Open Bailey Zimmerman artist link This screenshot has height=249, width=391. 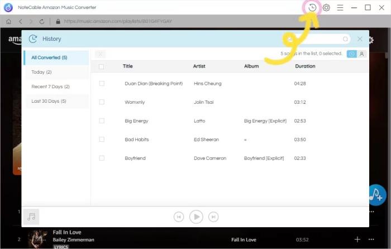coord(73,240)
